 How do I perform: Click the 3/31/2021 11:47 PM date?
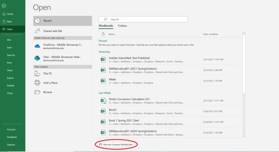pos(213,59)
